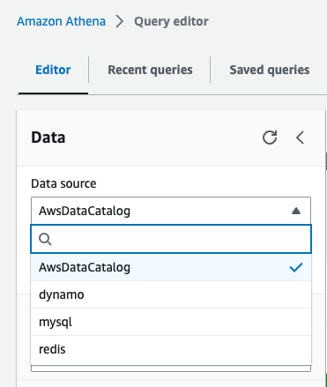
Task: Refresh the Data panel
Action: [270, 138]
